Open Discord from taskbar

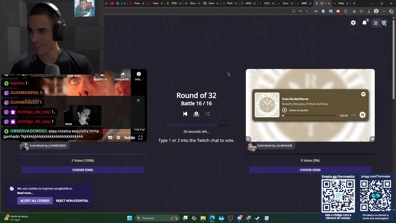(239, 218)
